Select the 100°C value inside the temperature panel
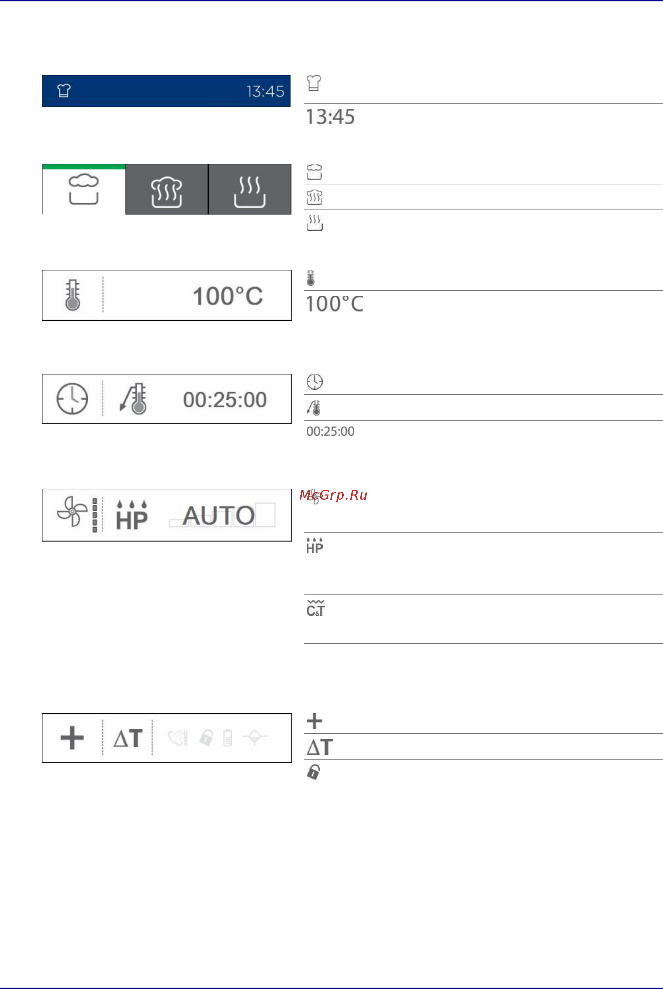663x989 pixels. coord(228,296)
